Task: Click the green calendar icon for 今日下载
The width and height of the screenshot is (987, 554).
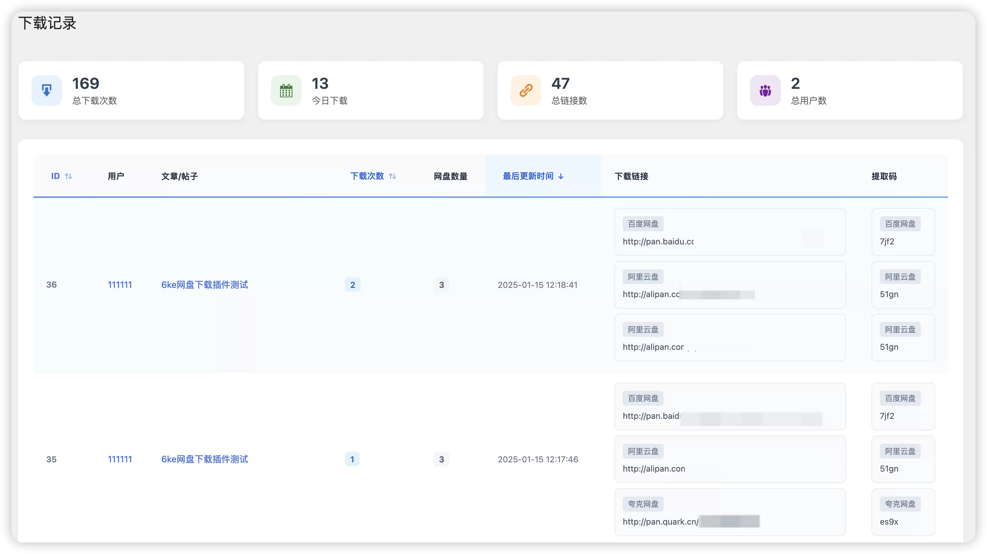Action: pyautogui.click(x=286, y=90)
